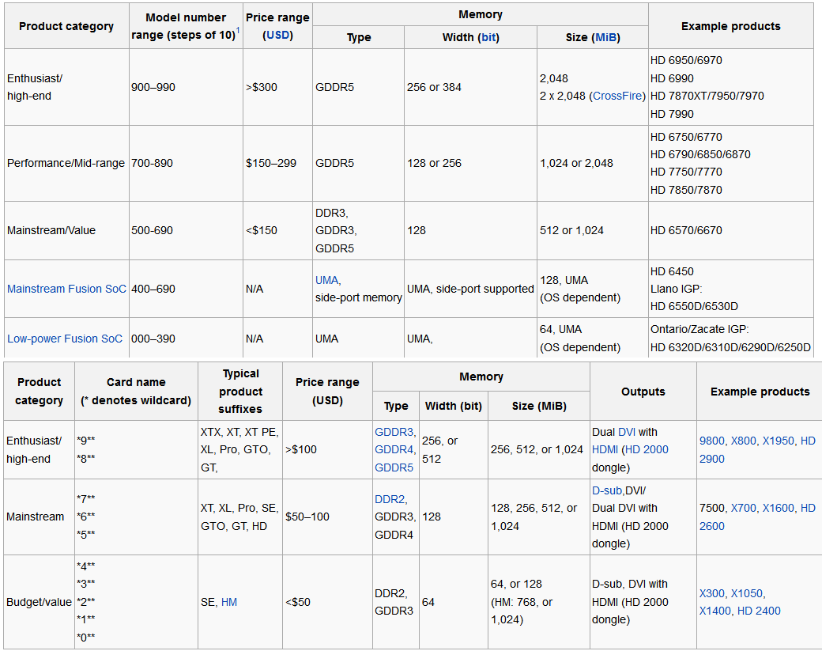The width and height of the screenshot is (822, 651).
Task: Click the "256 or 384" width cell
Action: pyautogui.click(x=471, y=87)
